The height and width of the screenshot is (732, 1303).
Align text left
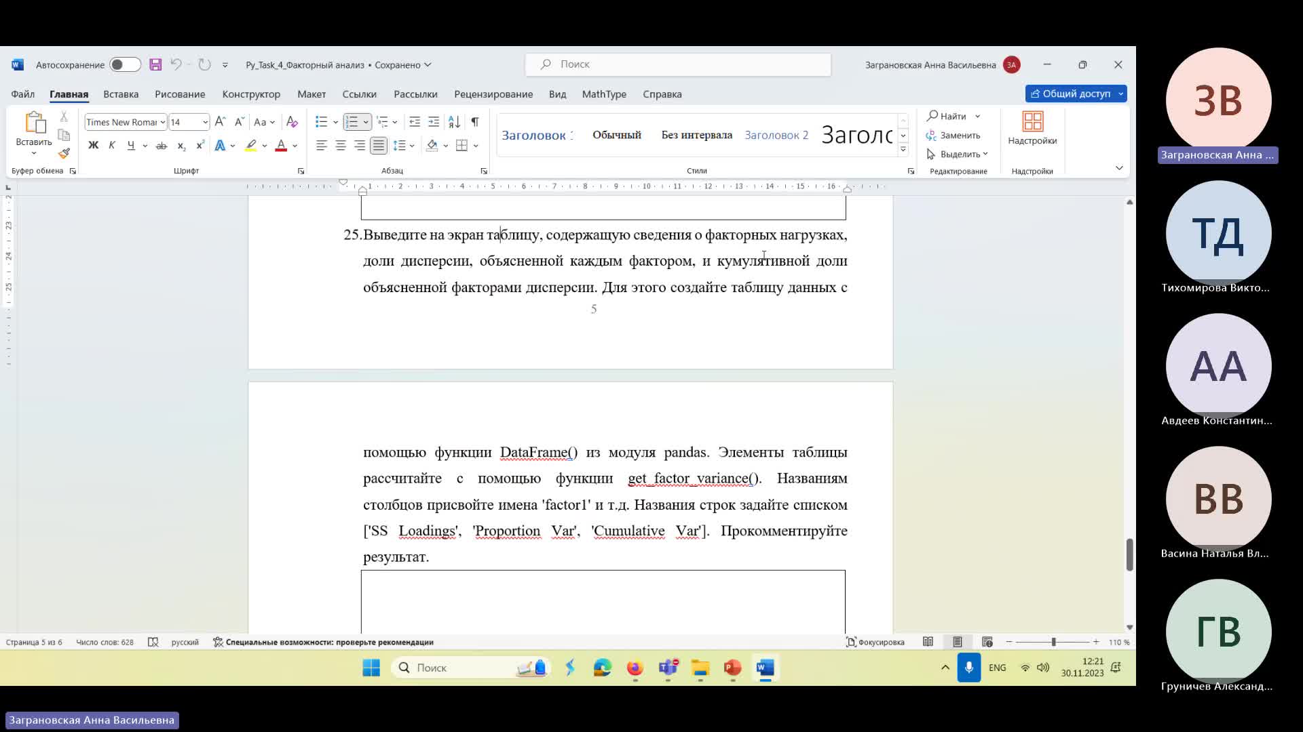point(322,145)
